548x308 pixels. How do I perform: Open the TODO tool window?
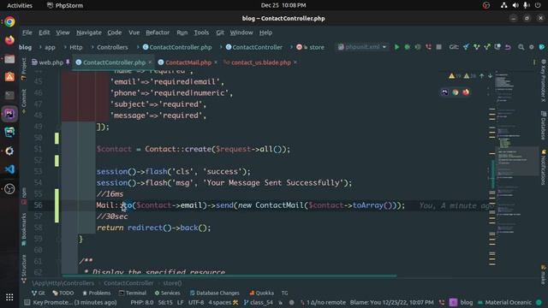[x=63, y=293]
